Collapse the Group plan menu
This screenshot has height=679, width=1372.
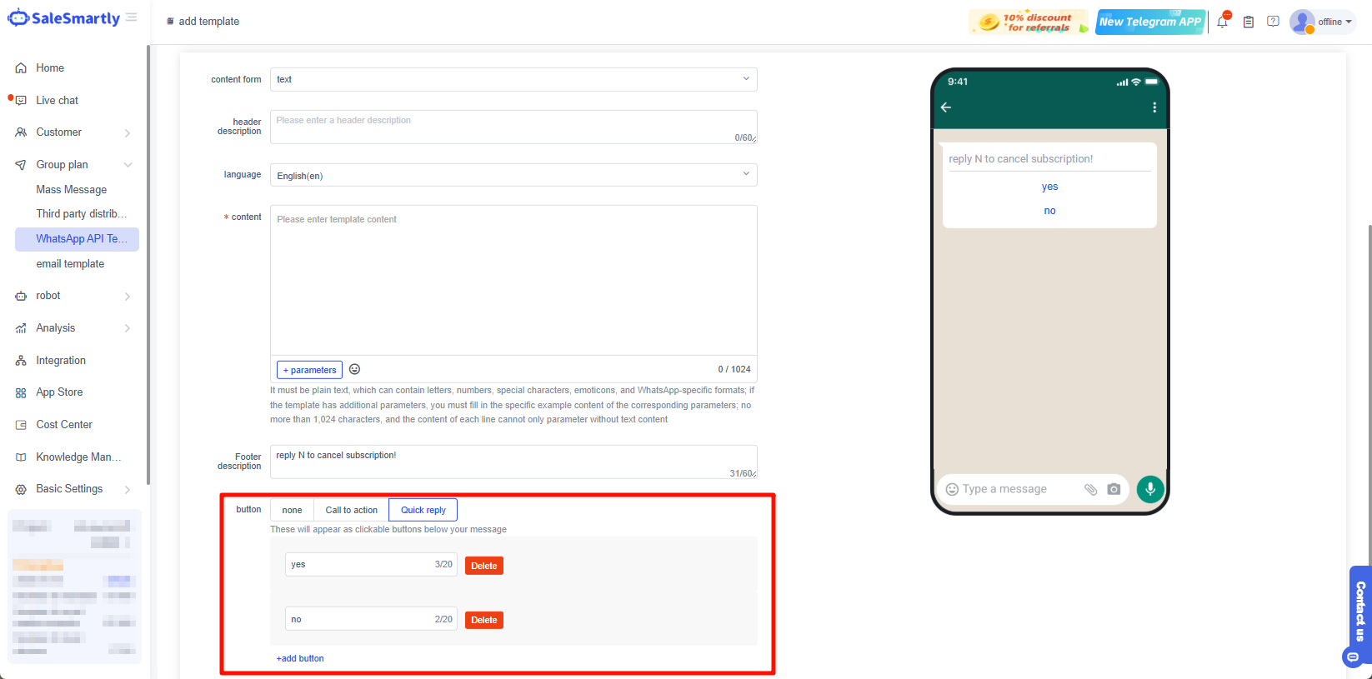coord(128,165)
